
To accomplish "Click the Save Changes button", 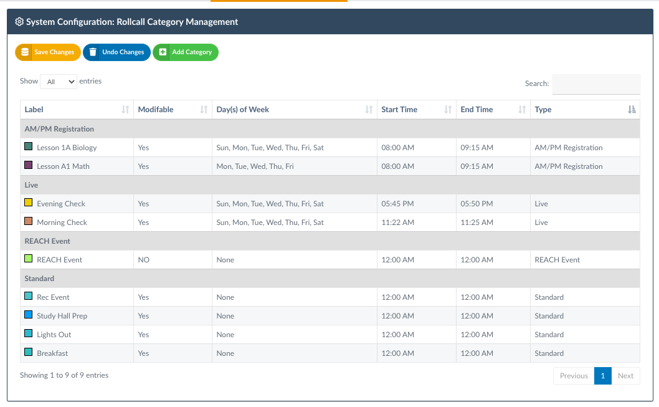I will click(48, 52).
